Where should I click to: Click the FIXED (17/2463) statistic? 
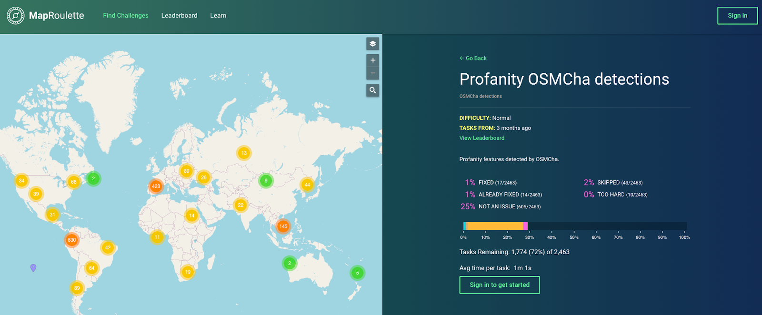point(491,183)
